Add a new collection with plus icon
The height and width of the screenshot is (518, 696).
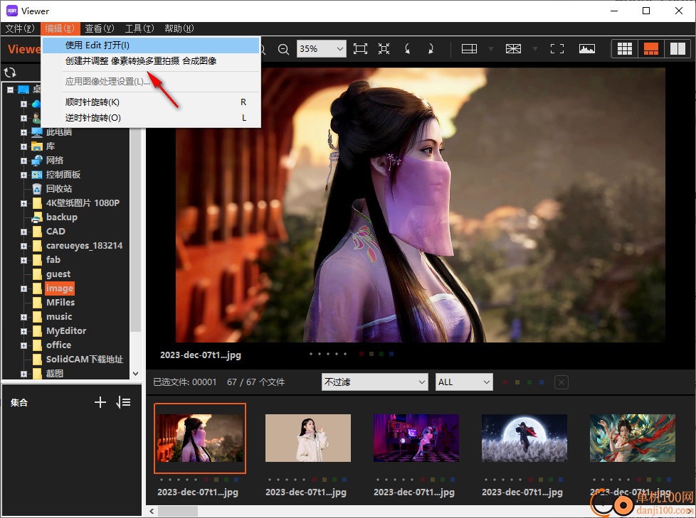[100, 402]
